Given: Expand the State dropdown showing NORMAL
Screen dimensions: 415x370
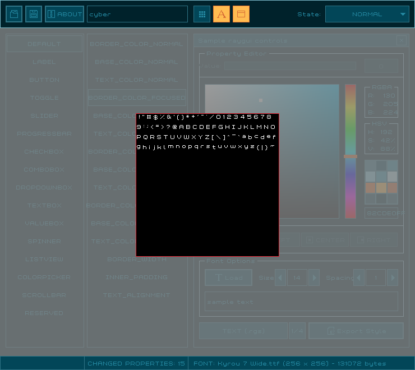Looking at the screenshot, I should tap(367, 14).
